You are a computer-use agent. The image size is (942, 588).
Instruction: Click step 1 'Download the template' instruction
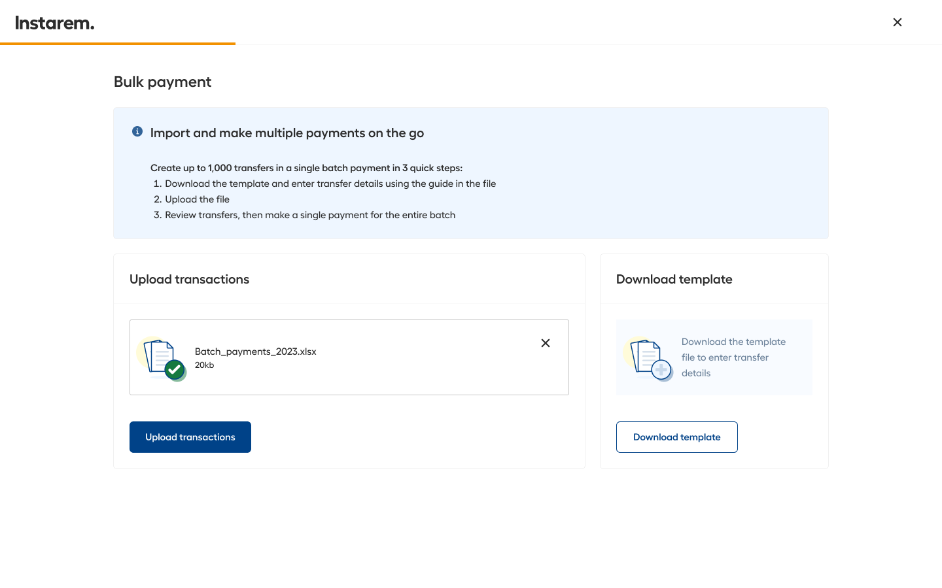tap(330, 184)
